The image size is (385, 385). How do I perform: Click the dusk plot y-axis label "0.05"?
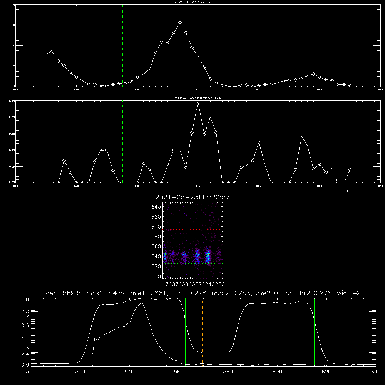click(12, 167)
